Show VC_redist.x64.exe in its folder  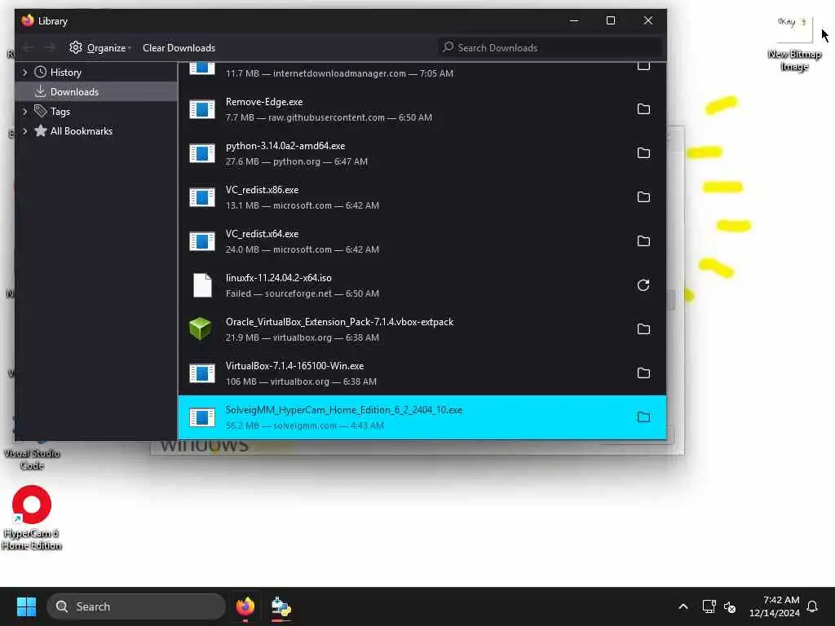tap(643, 241)
